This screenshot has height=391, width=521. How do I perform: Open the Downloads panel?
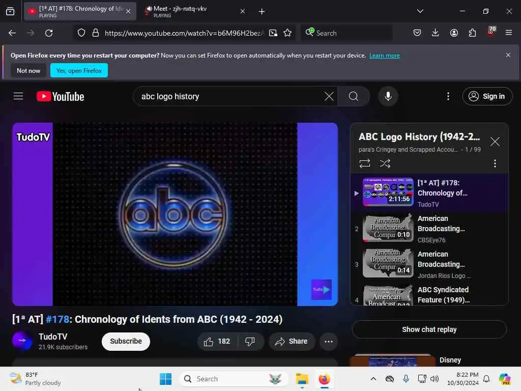tap(436, 33)
